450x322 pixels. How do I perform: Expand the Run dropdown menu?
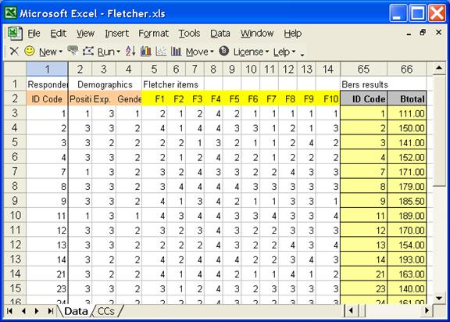pyautogui.click(x=109, y=52)
